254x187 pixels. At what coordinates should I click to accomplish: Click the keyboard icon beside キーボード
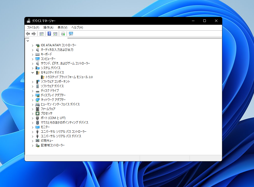[x=38, y=54]
